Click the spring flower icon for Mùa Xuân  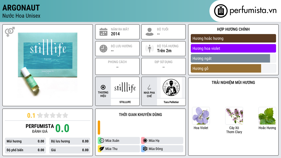coord(102,141)
